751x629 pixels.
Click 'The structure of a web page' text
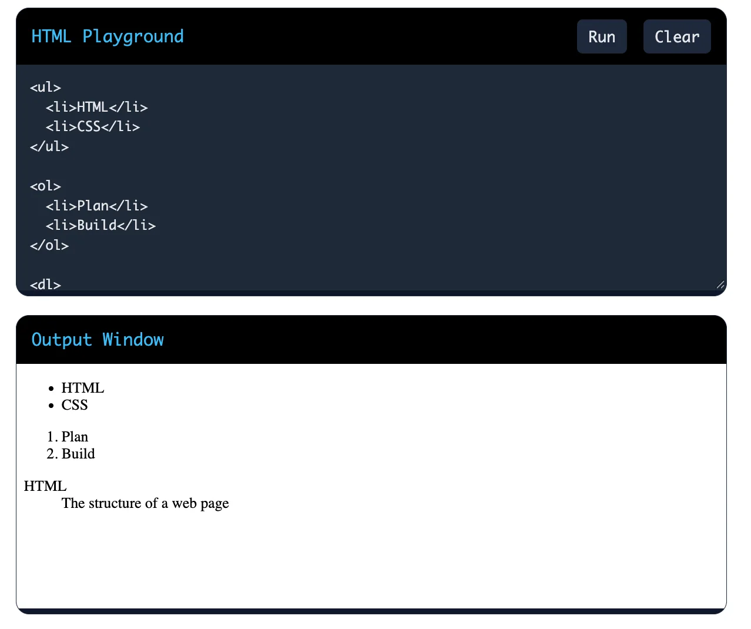coord(145,503)
